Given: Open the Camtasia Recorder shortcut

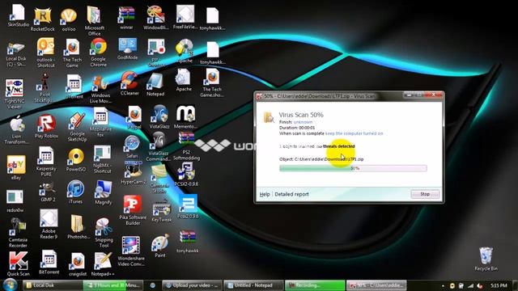Looking at the screenshot, I should pos(18,233).
